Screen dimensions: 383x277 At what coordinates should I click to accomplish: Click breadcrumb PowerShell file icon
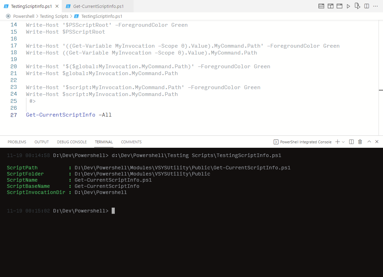click(x=76, y=16)
